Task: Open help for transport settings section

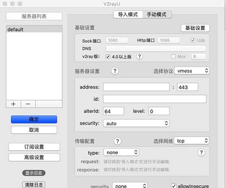Action: click(x=118, y=141)
